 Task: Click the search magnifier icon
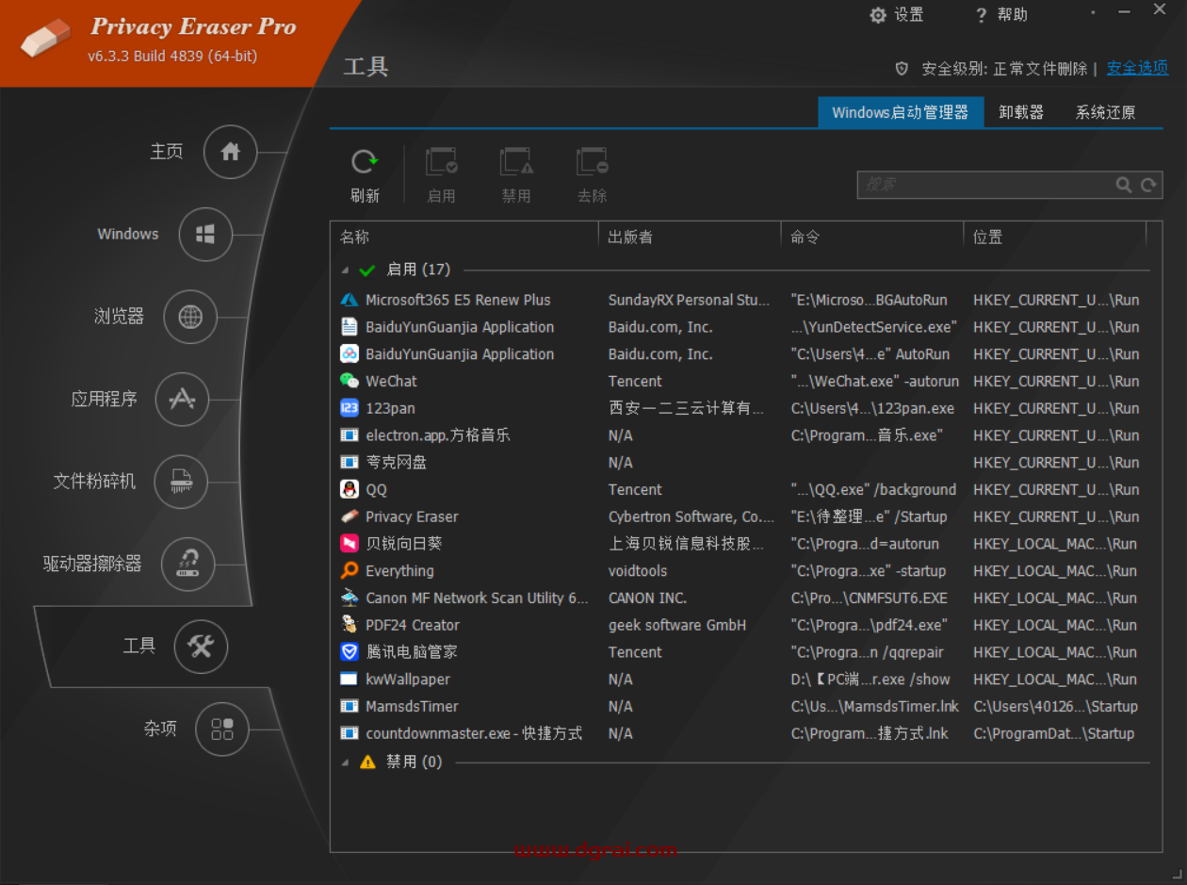[1124, 185]
